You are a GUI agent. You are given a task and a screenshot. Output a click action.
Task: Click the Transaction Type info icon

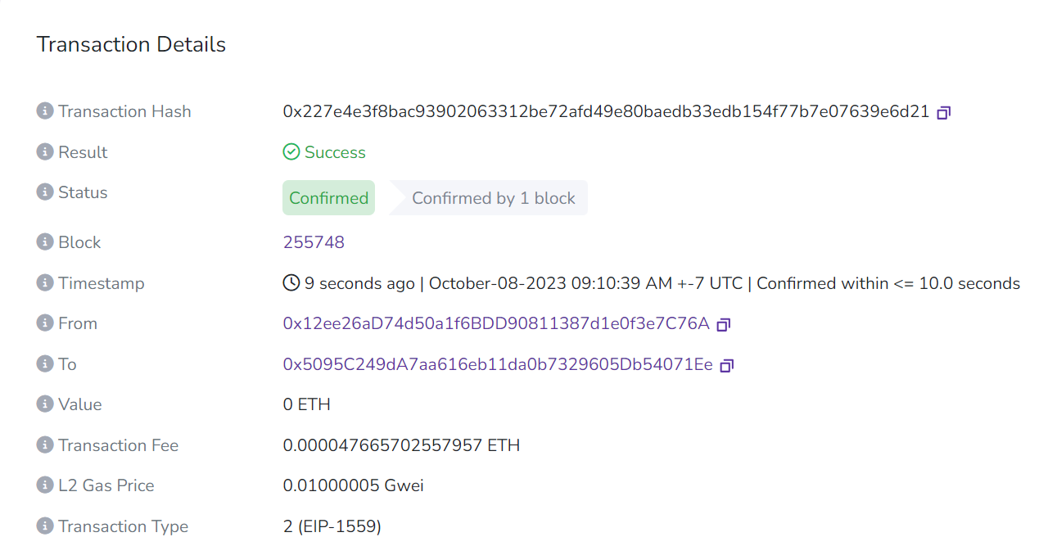44,526
